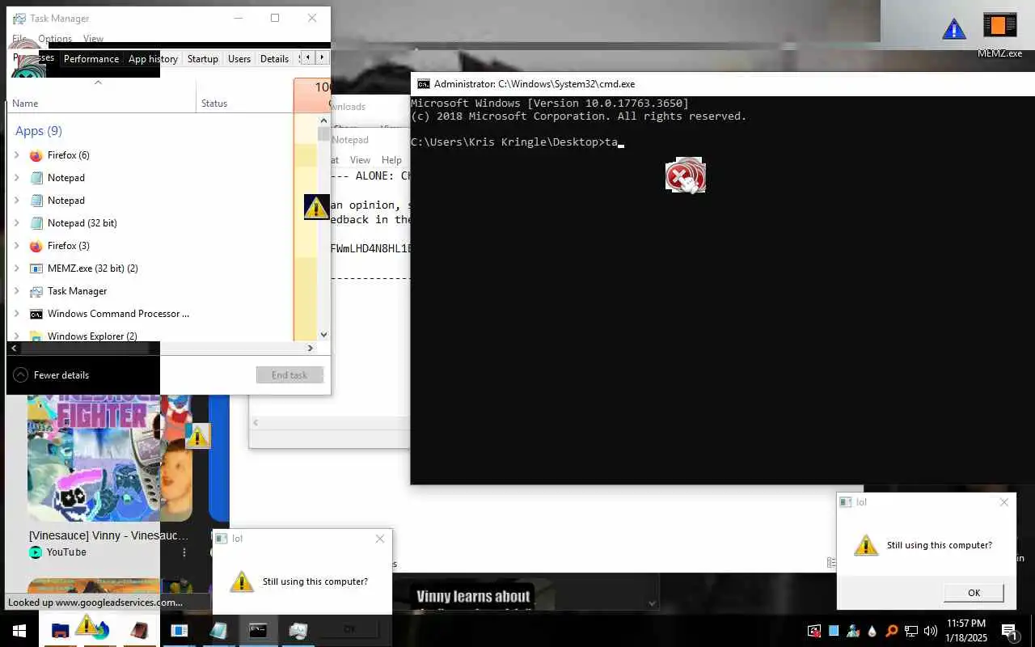Expand Task Manager process row
This screenshot has height=647, width=1035.
tap(17, 291)
